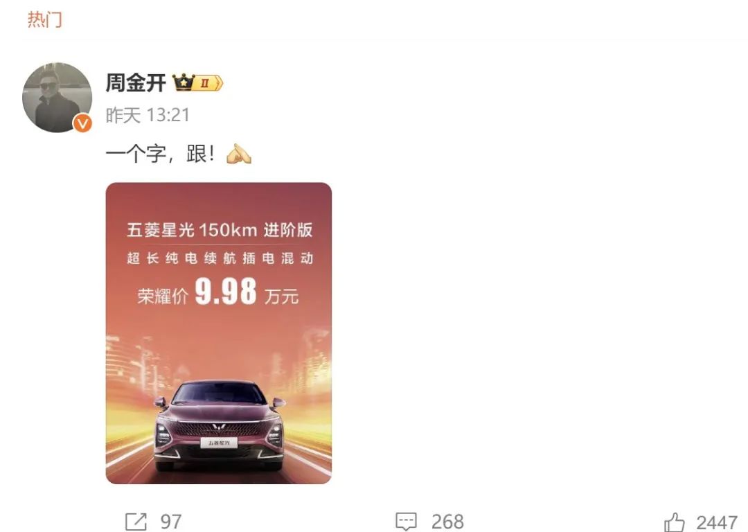The height and width of the screenshot is (532, 748).
Task: Like the post with thumbs-up icon
Action: pos(675,522)
